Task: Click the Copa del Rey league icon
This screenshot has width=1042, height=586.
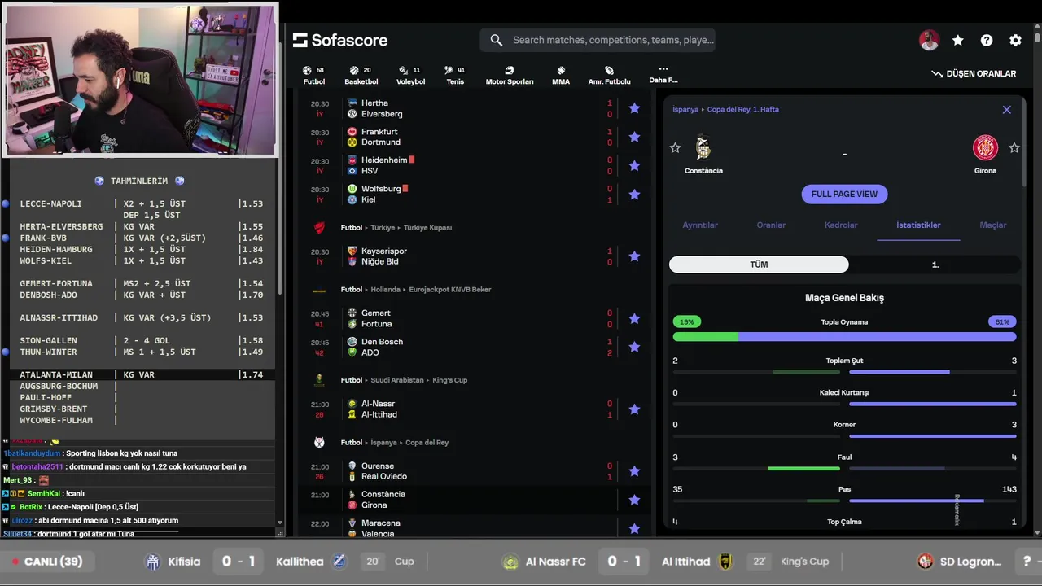Action: click(319, 443)
